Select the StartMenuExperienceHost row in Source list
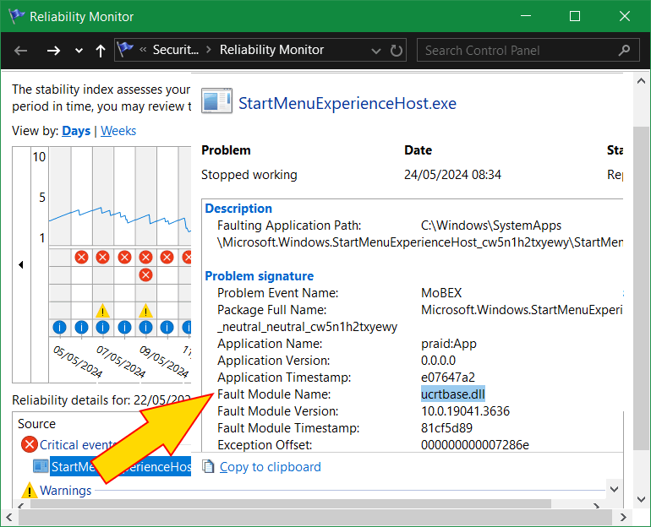Viewport: 651px width, 527px height. (x=121, y=466)
